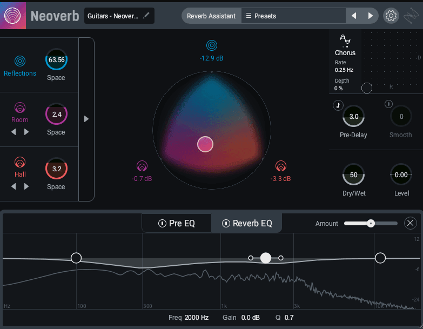Click left Q handle of mid EQ node
Screen dimensions: 423x329
coord(251,258)
